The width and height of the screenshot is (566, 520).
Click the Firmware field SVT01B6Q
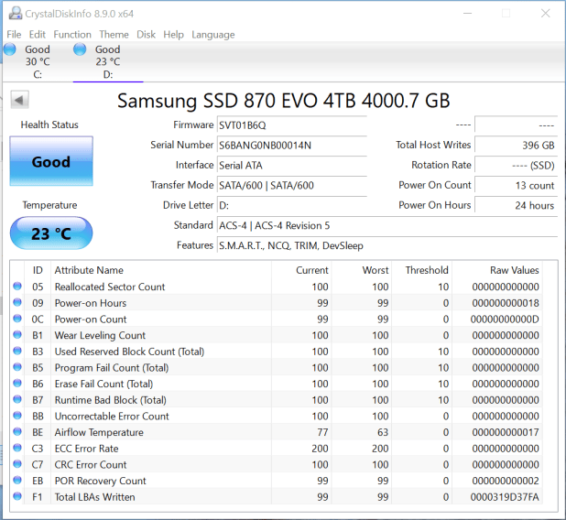pos(291,125)
